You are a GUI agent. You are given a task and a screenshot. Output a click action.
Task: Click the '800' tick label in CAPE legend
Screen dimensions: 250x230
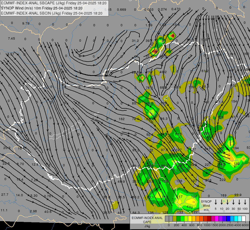pyautogui.click(x=199, y=225)
